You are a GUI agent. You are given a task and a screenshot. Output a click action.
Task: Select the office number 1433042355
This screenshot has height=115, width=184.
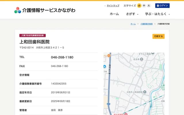59,84
